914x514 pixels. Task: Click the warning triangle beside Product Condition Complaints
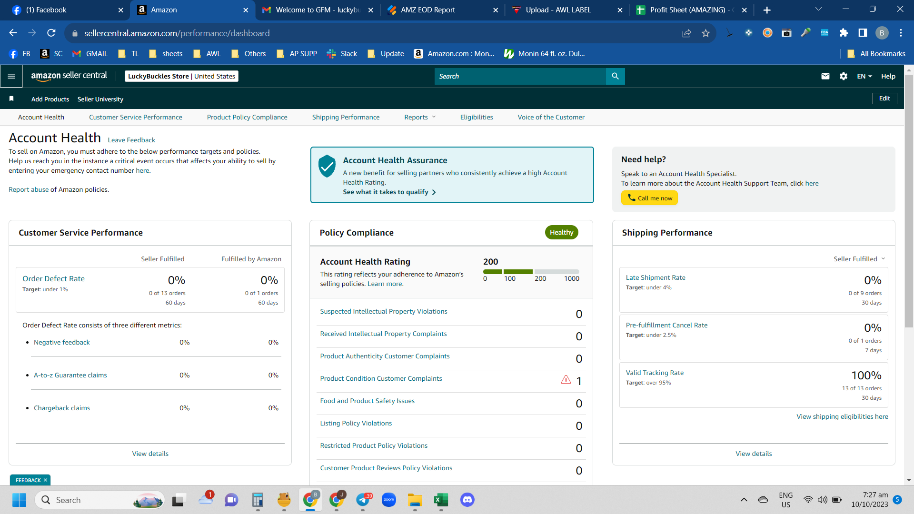[566, 379]
